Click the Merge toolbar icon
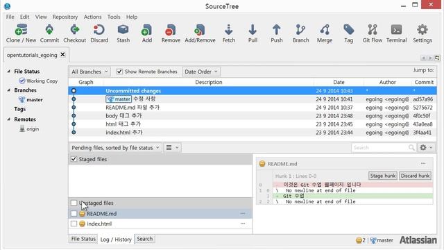 [x=325, y=33]
